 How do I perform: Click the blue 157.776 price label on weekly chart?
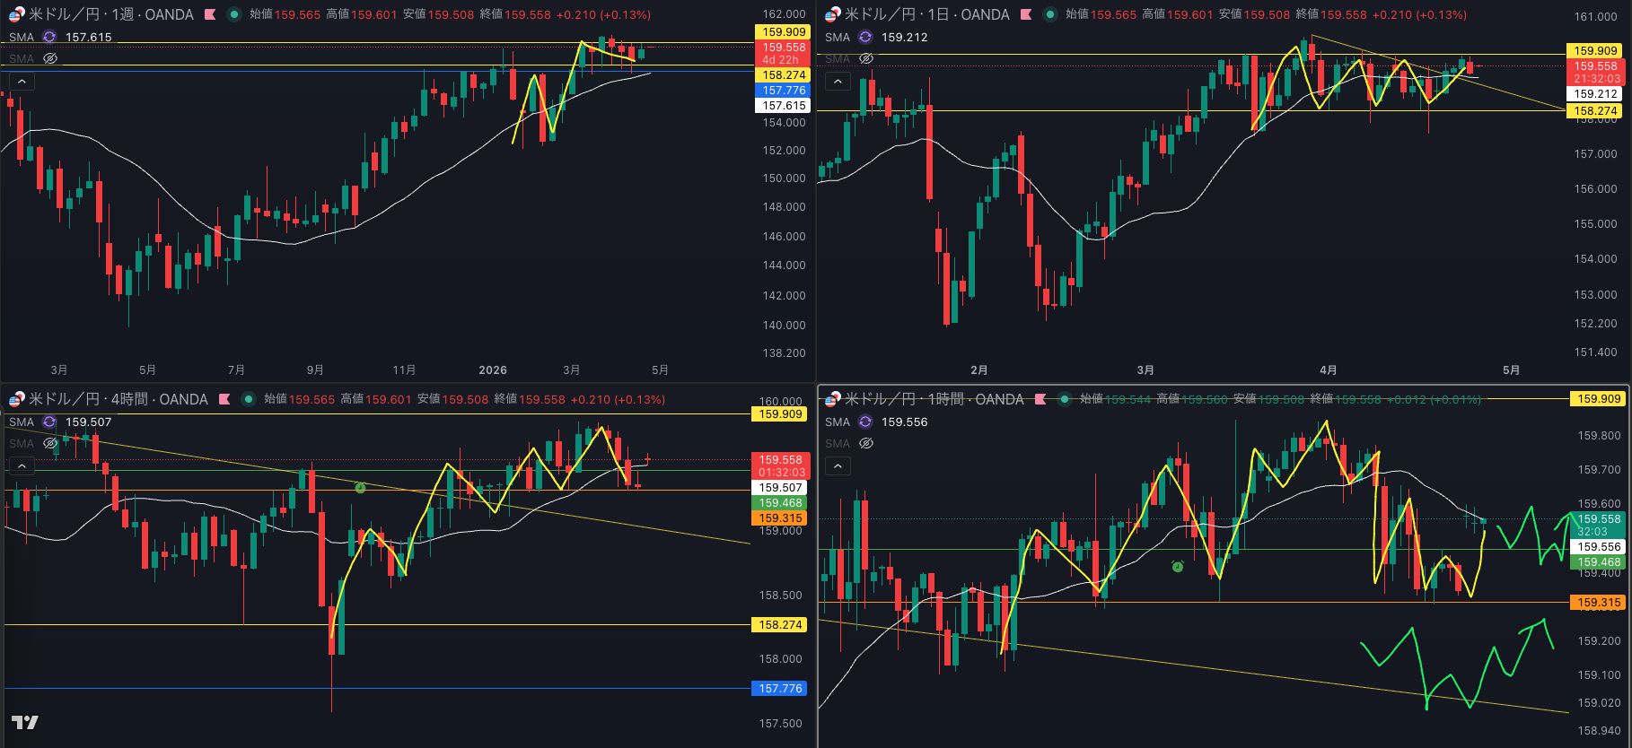point(784,91)
